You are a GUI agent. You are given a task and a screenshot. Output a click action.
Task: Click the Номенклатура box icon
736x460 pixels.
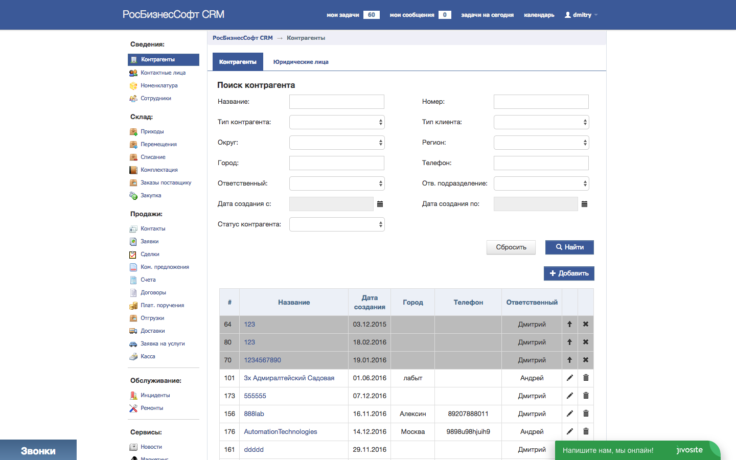coord(133,85)
